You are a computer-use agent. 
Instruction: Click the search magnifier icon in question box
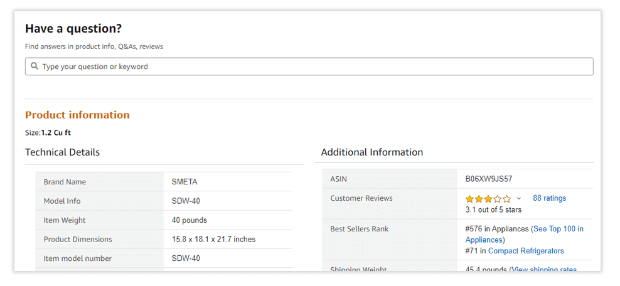pos(35,66)
